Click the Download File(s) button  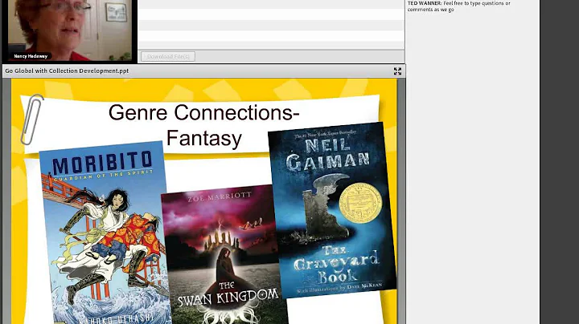tap(168, 56)
